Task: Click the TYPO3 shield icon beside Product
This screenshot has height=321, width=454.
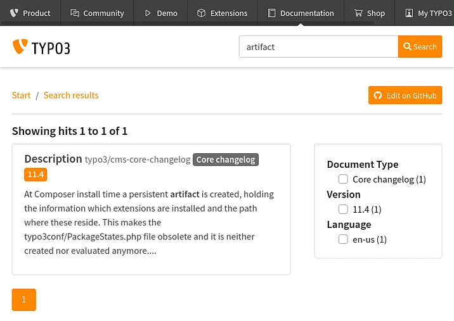Action: tap(14, 13)
